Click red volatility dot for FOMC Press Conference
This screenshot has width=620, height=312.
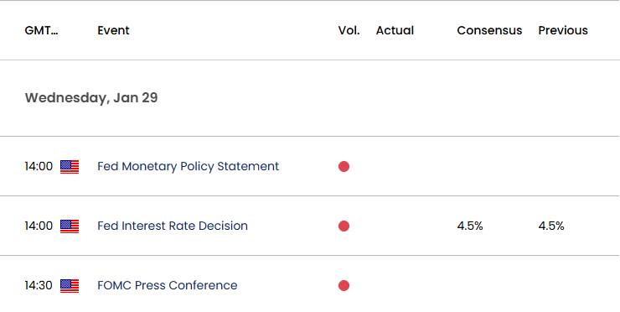(344, 285)
